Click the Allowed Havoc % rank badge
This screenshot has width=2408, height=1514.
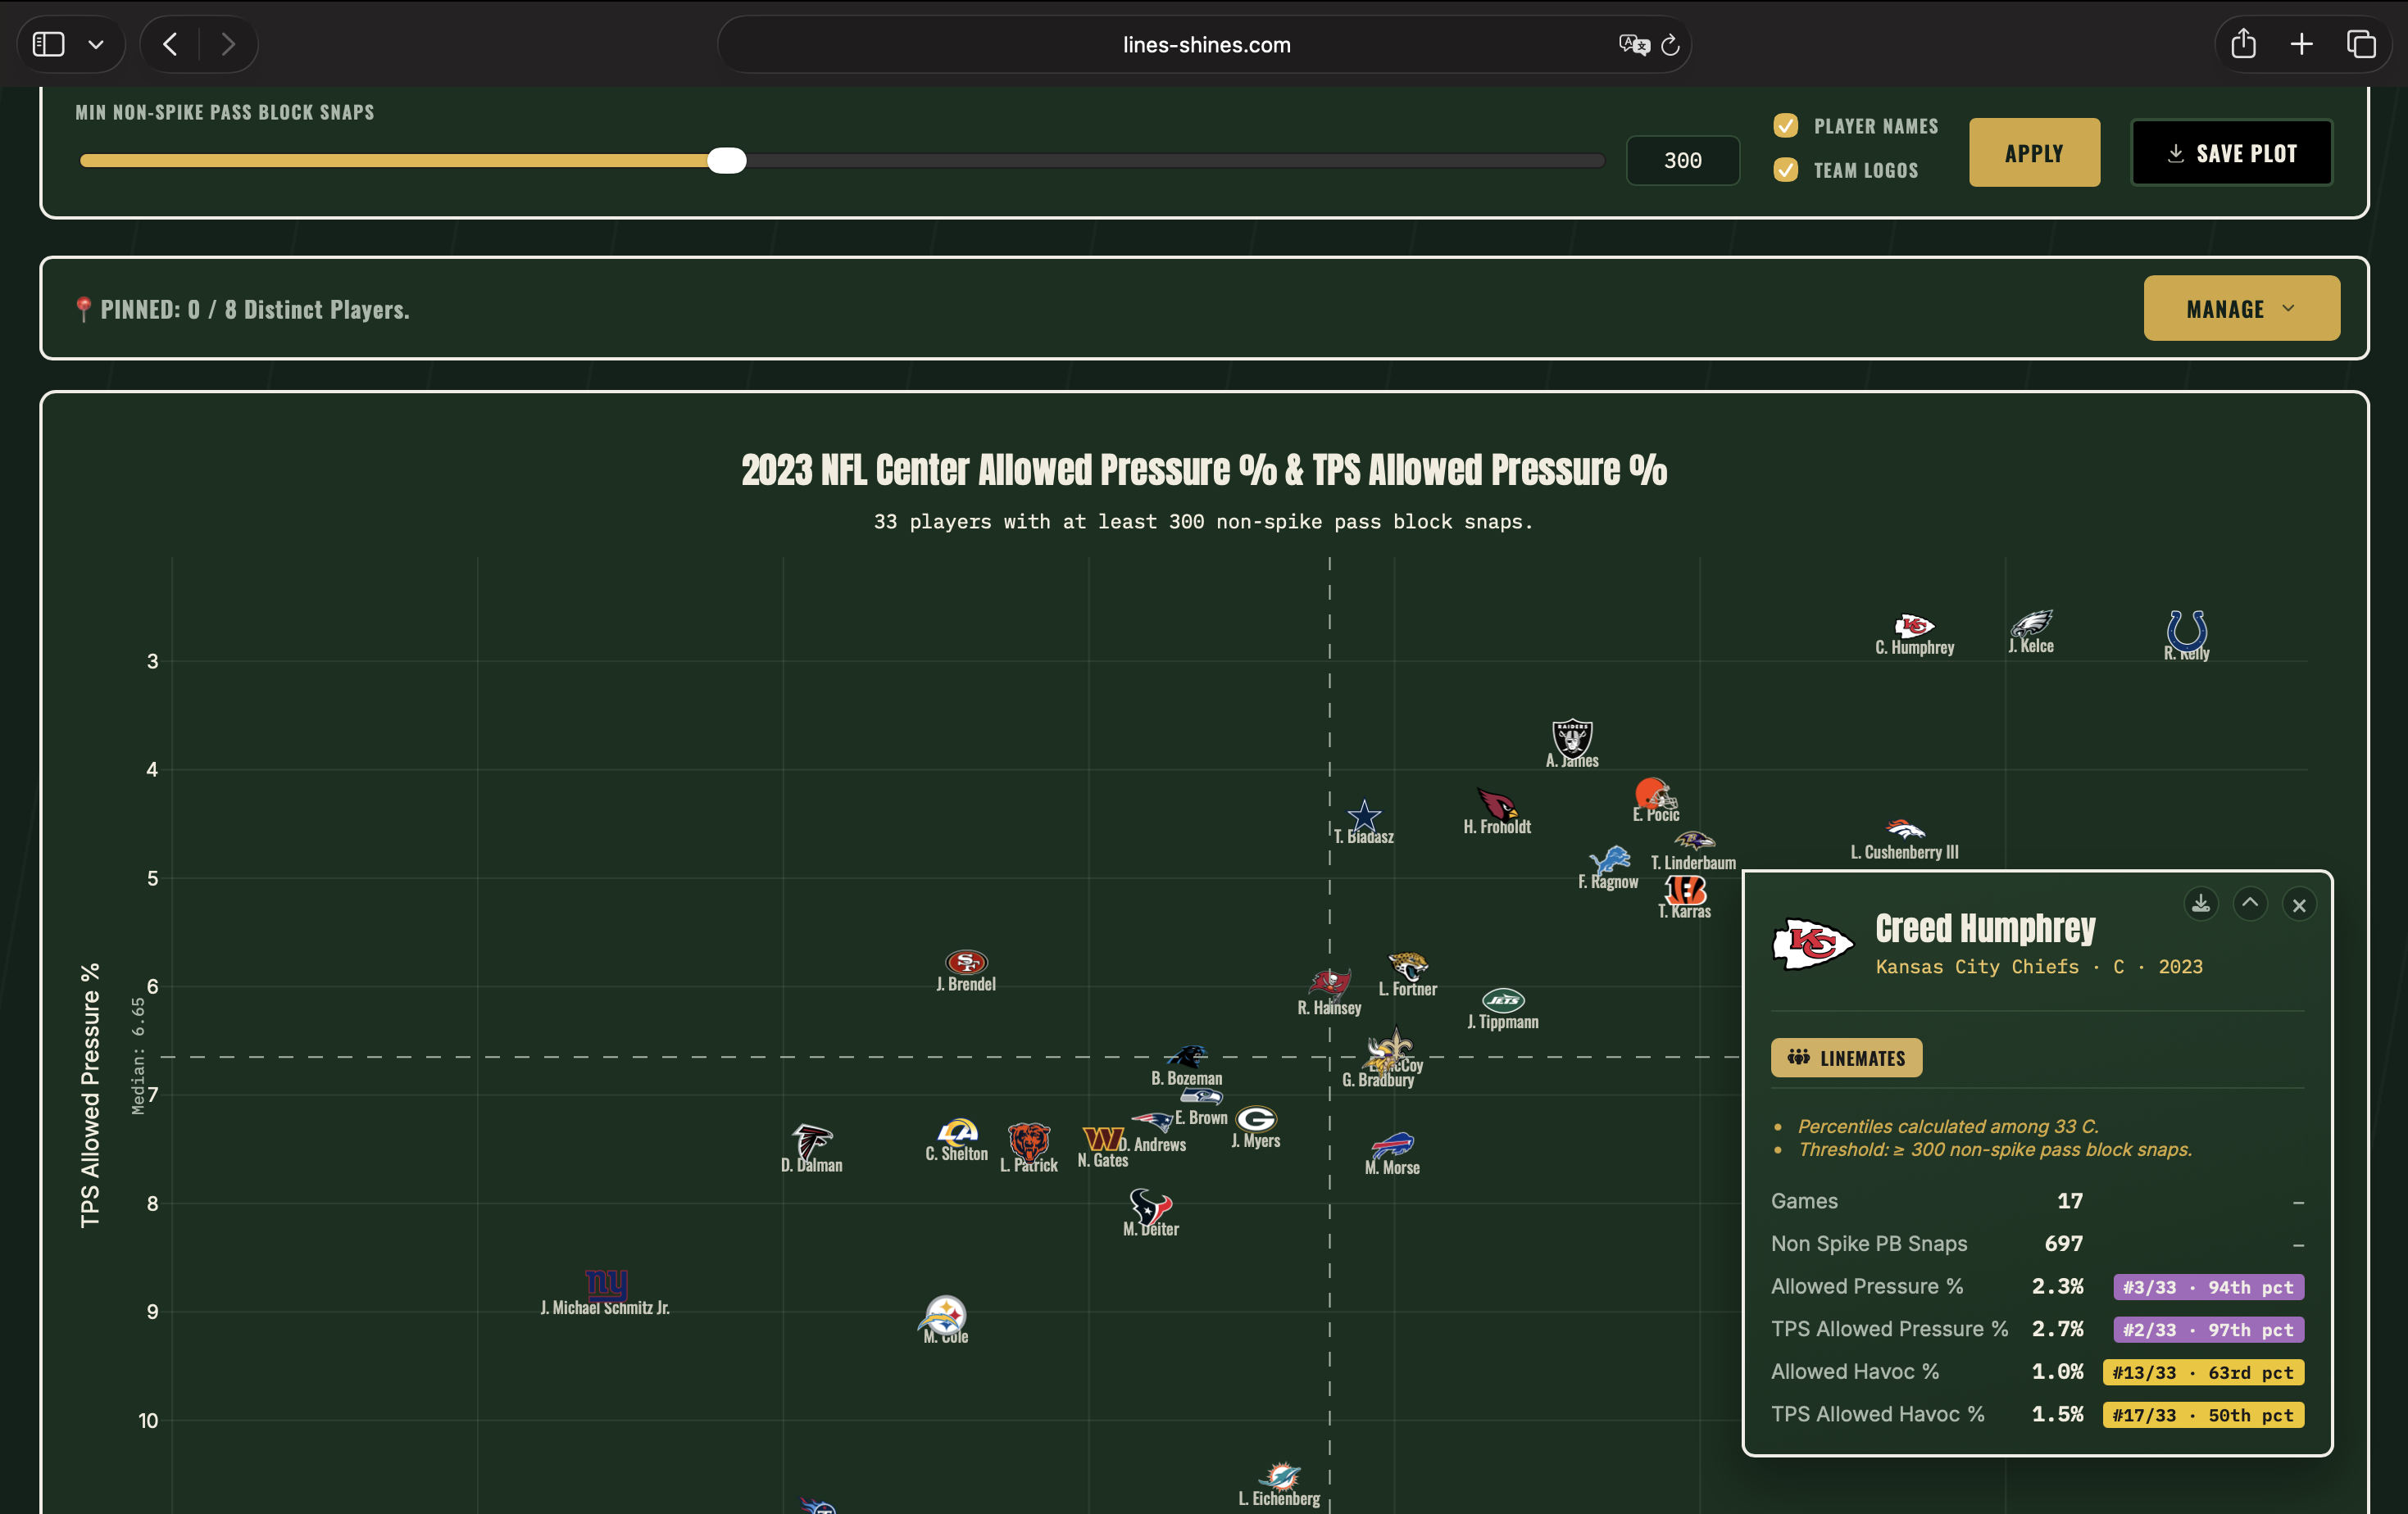pyautogui.click(x=2203, y=1372)
